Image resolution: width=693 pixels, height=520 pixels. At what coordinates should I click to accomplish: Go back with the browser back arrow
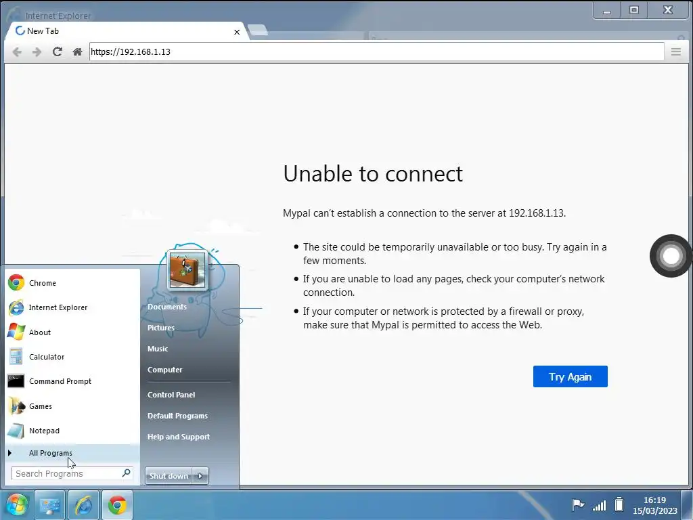coord(17,52)
